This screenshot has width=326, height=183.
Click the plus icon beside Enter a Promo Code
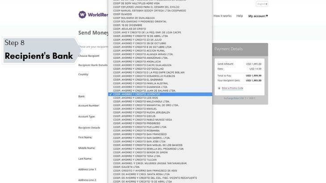coord(219,88)
